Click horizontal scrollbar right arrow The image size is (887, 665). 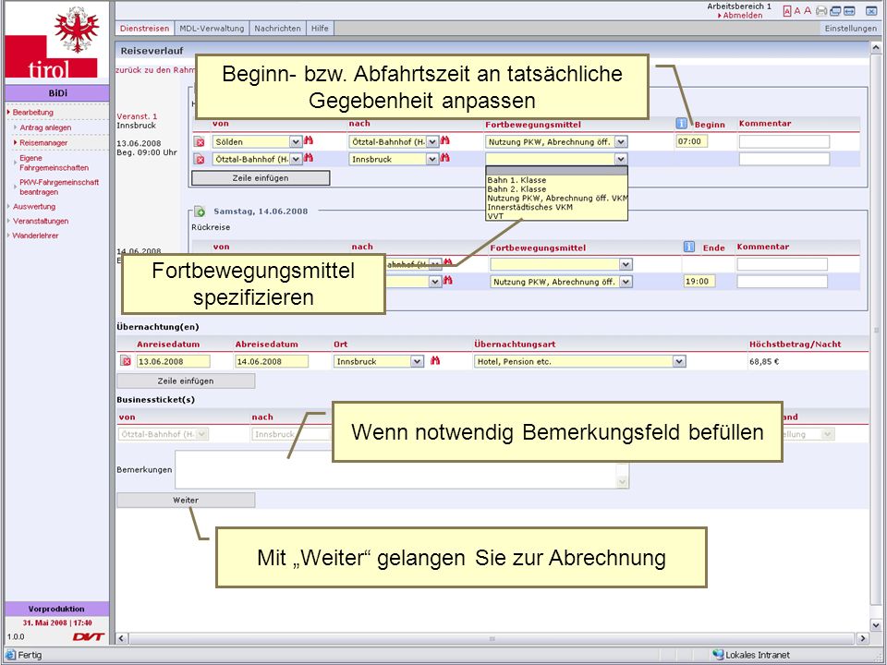pyautogui.click(x=863, y=638)
